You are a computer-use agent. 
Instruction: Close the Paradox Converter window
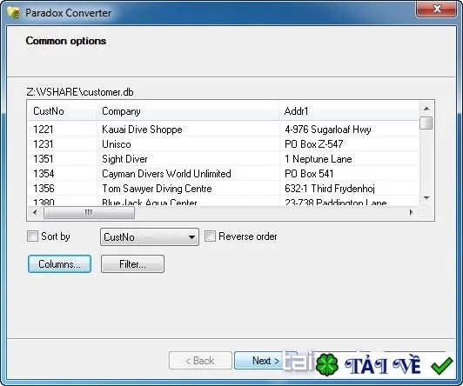pos(436,9)
